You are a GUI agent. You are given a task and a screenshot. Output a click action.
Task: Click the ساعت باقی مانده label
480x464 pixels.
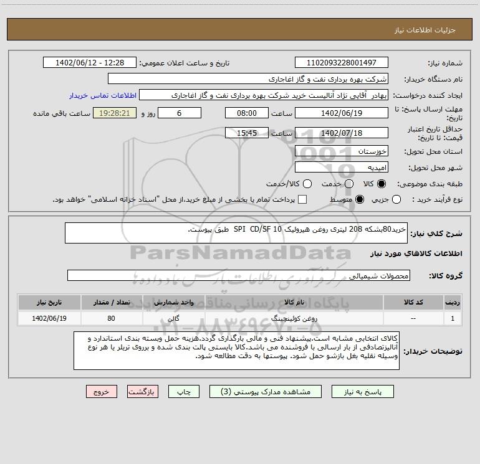(62, 113)
